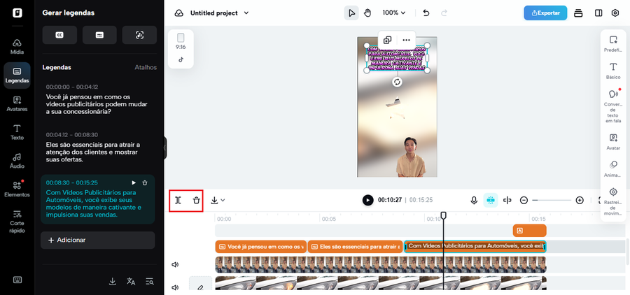Delete the selected caption with trash icon
The width and height of the screenshot is (630, 295).
(x=145, y=182)
